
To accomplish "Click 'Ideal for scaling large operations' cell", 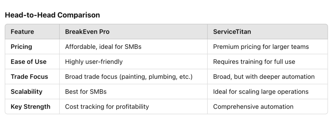I will (x=261, y=92).
